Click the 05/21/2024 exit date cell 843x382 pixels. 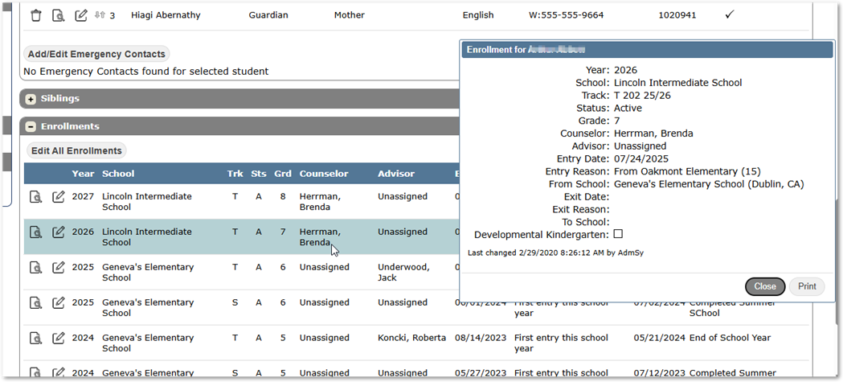(x=659, y=338)
